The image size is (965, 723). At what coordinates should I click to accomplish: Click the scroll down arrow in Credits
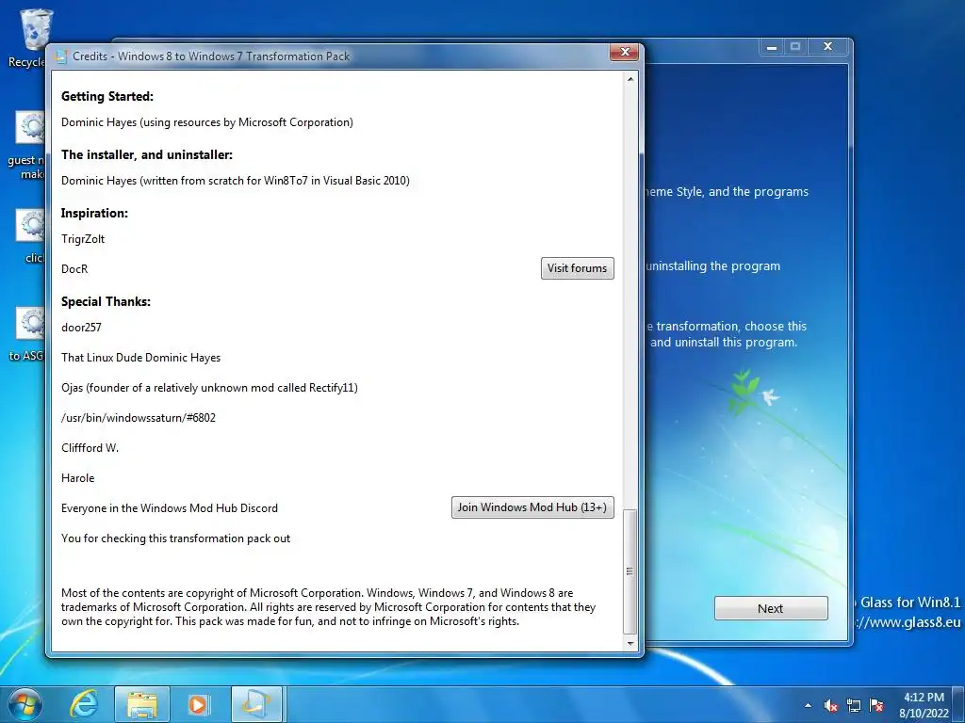[630, 643]
